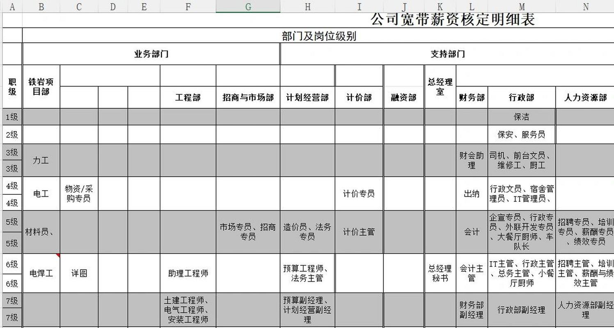The image size is (614, 328).
Task: Select column K header
Action: tap(440, 7)
